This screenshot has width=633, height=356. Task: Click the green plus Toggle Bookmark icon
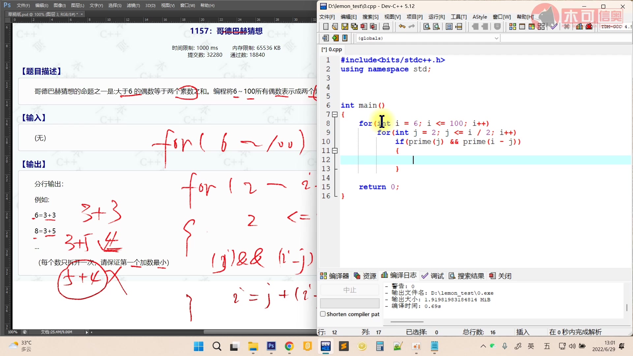[x=335, y=38]
